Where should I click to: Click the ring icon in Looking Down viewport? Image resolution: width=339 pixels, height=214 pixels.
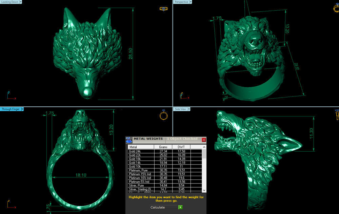point(163,9)
